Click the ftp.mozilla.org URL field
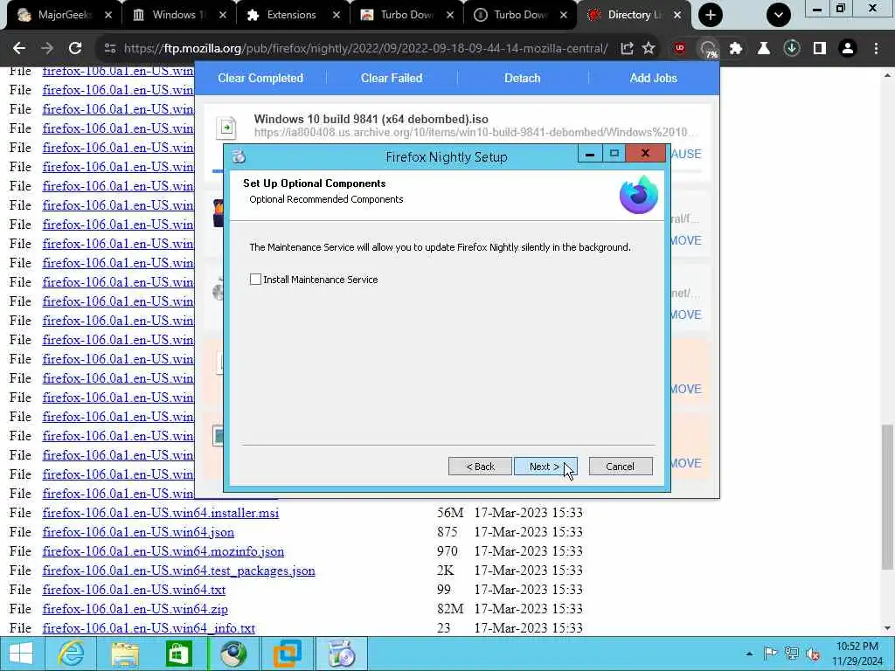Screen dimensions: 895x671 point(365,49)
